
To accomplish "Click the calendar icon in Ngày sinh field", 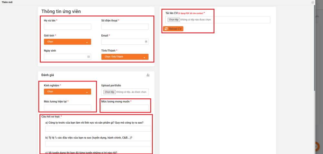I will (89, 57).
